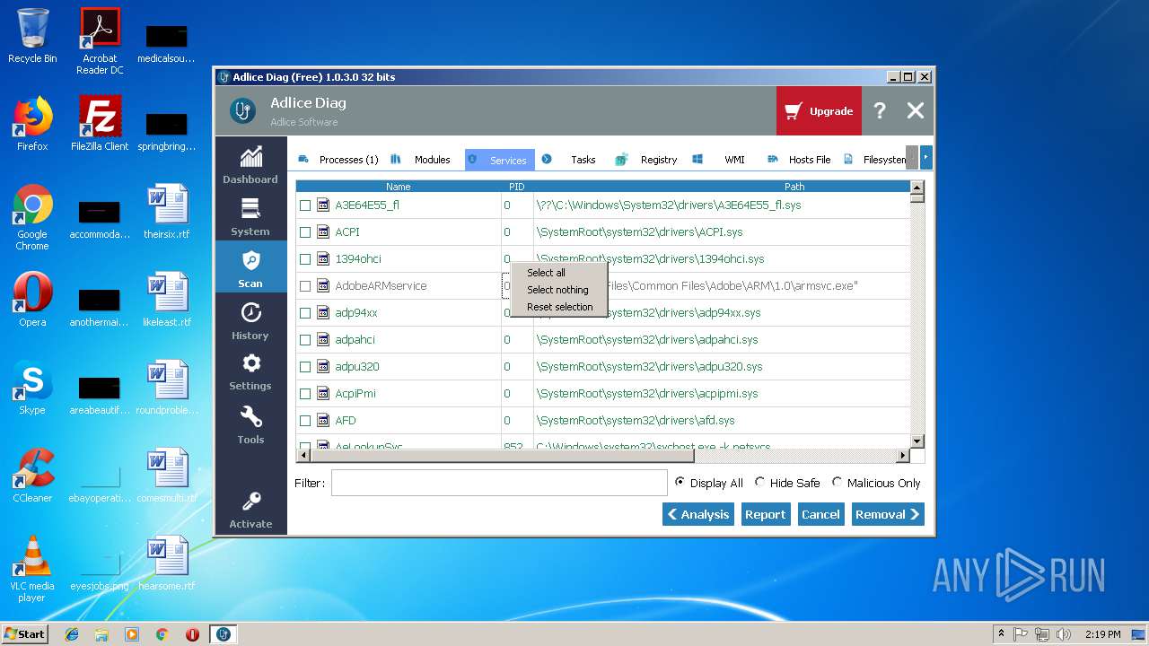Open FileZilla Client desktop shortcut

[100, 124]
